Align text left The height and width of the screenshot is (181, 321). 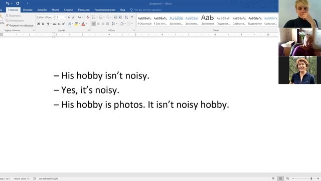click(94, 24)
